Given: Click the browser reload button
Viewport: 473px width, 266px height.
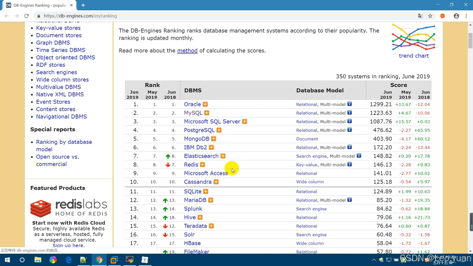Looking at the screenshot, I should tap(26, 16).
